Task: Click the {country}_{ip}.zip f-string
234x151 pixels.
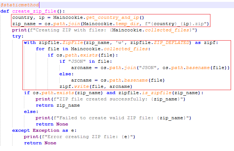Action: [x=176, y=24]
